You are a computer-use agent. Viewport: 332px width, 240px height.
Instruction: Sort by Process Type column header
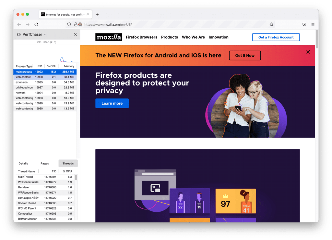(x=24, y=66)
